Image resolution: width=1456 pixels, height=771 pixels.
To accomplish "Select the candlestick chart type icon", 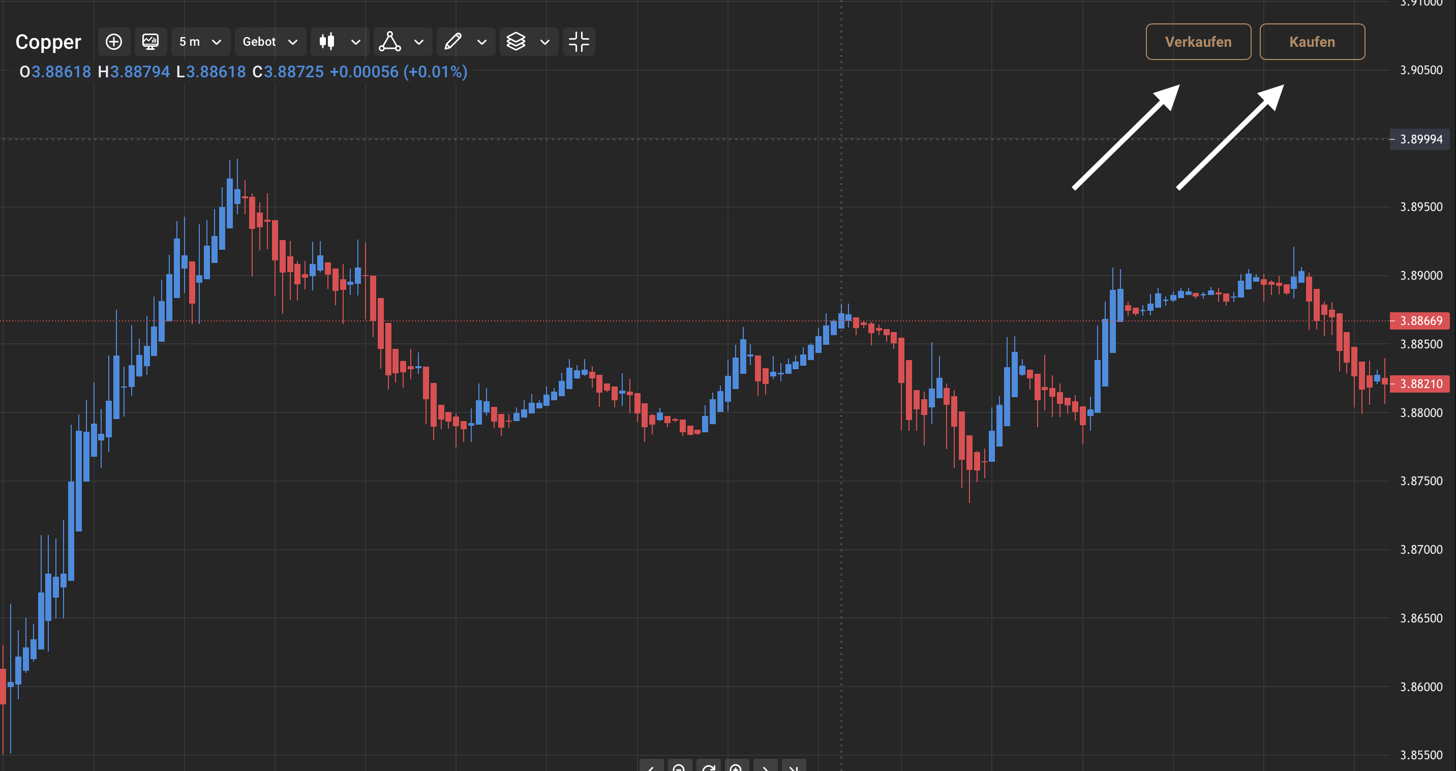I will [x=327, y=42].
